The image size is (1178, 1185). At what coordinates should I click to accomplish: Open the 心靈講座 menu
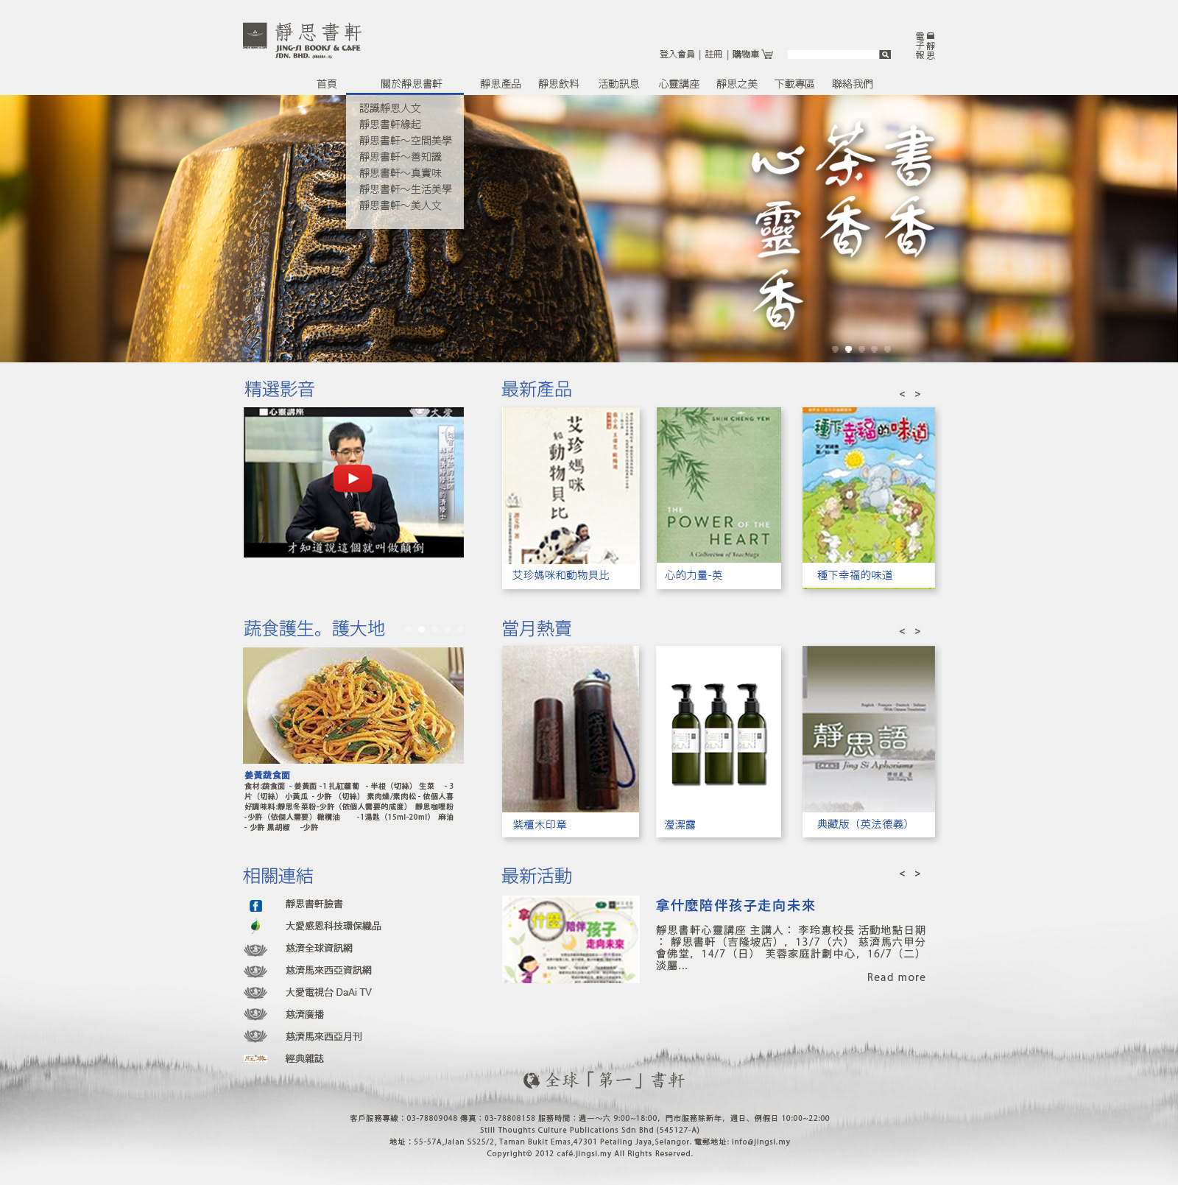click(679, 84)
